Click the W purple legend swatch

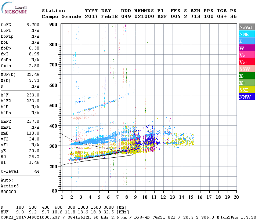(x=247, y=48)
